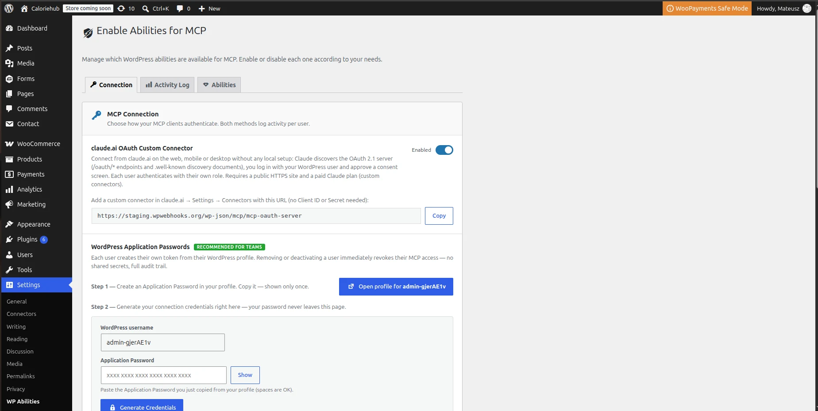Click the plus New icon in admin bar
This screenshot has height=411, width=818.
201,8
